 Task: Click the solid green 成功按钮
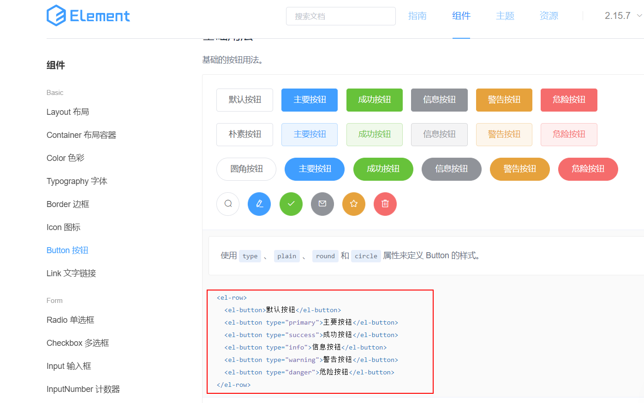pyautogui.click(x=375, y=100)
